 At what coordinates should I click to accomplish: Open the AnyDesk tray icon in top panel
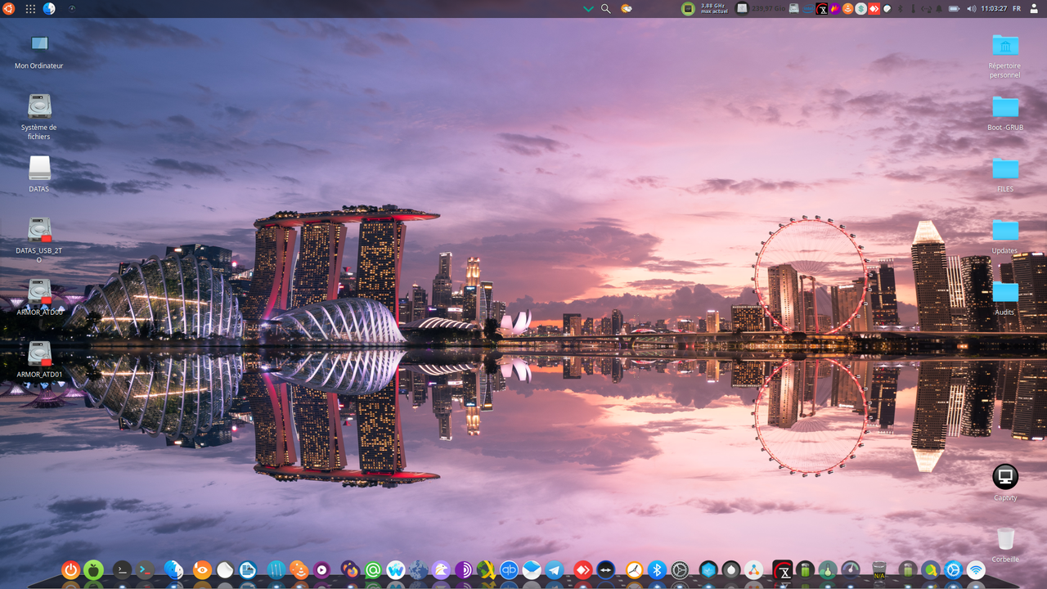coord(874,8)
